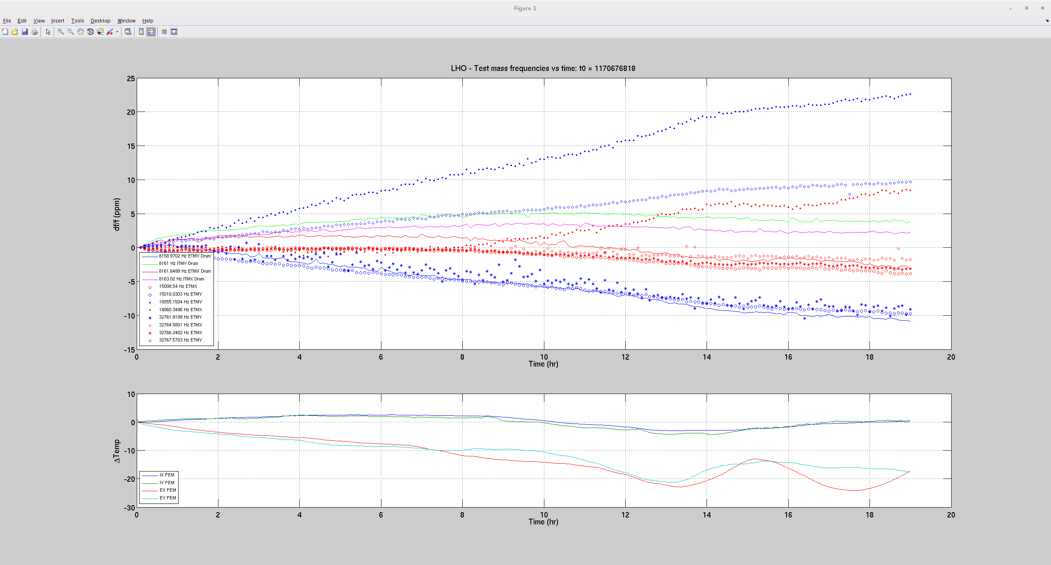Image resolution: width=1051 pixels, height=565 pixels.
Task: Select the Pan hand tool
Action: coord(80,32)
